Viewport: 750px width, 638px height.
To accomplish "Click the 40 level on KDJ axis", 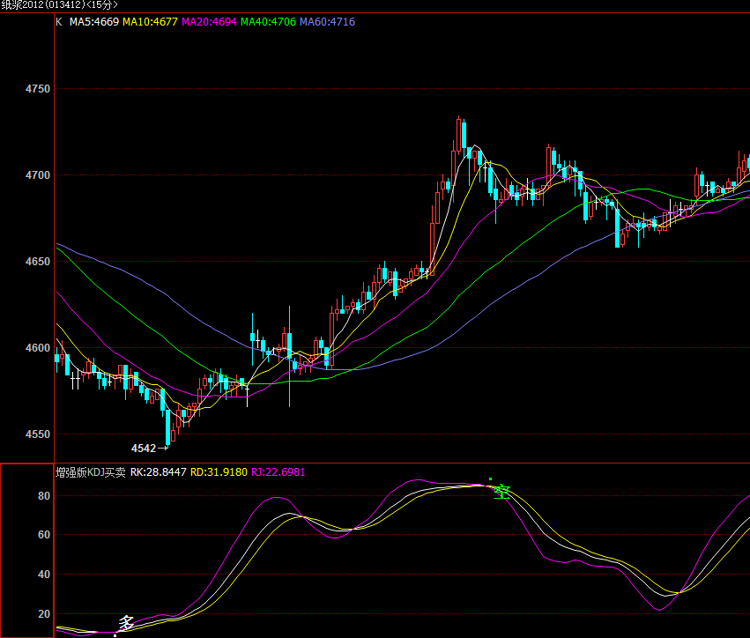I will coord(44,575).
